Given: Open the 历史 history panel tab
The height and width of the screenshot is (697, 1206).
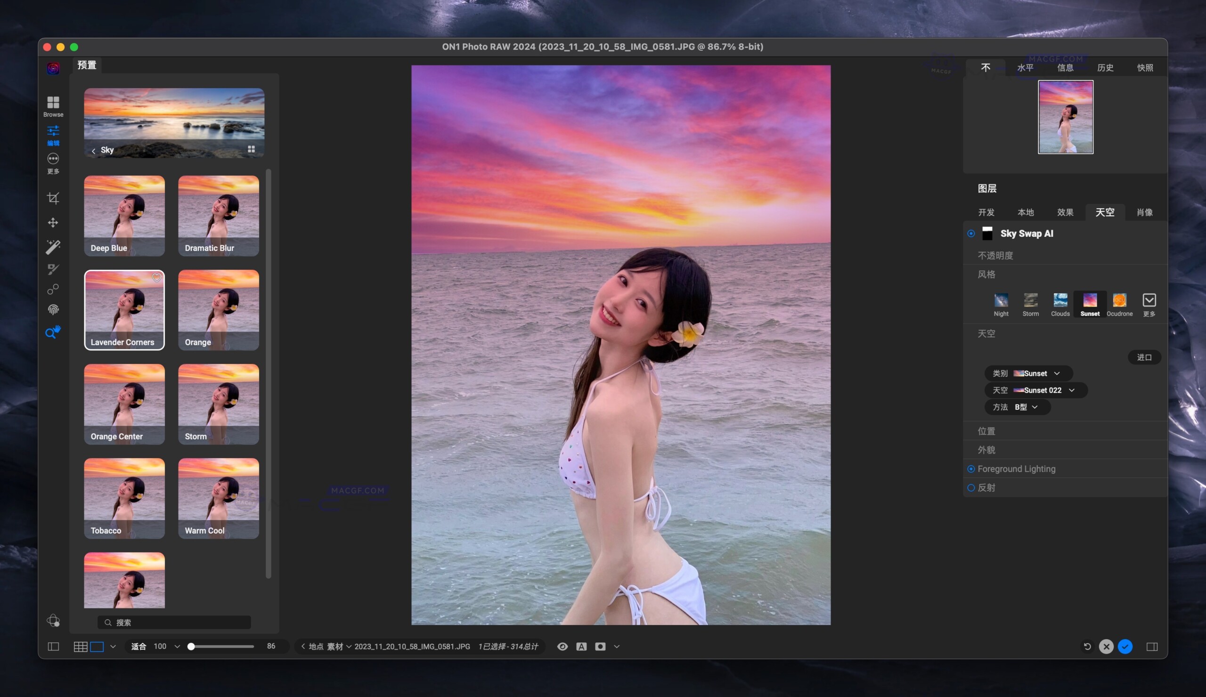Looking at the screenshot, I should pyautogui.click(x=1106, y=67).
